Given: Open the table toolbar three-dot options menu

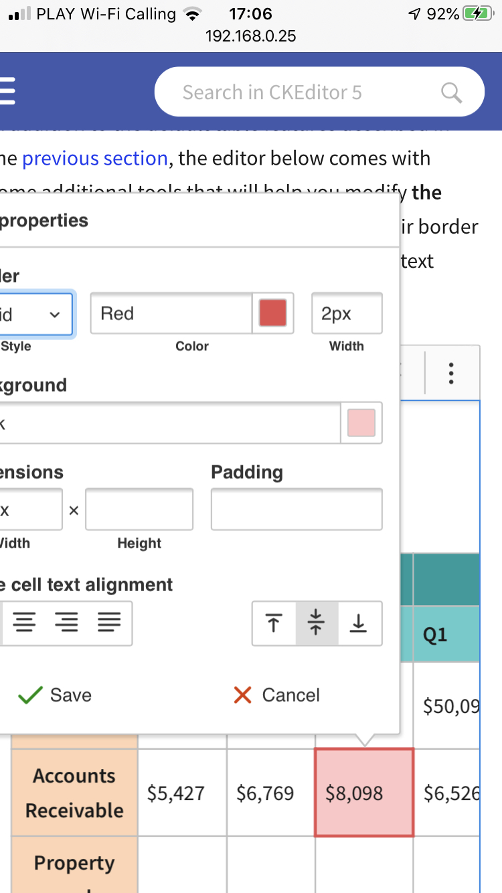Looking at the screenshot, I should click(451, 373).
